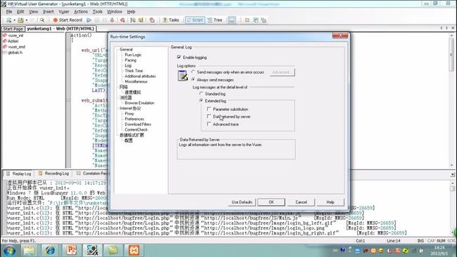457x257 pixels.
Task: Click the New script toolbar icon
Action: click(9, 20)
